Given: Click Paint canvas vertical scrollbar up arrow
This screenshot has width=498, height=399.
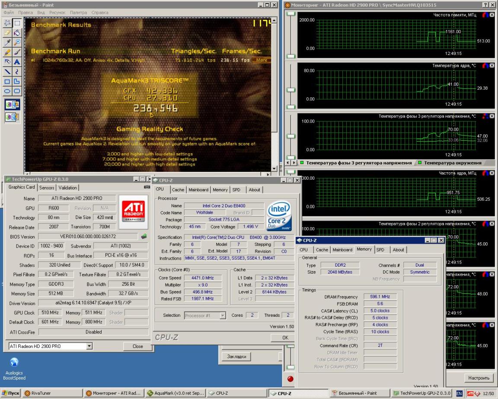Looking at the screenshot, I should [275, 20].
